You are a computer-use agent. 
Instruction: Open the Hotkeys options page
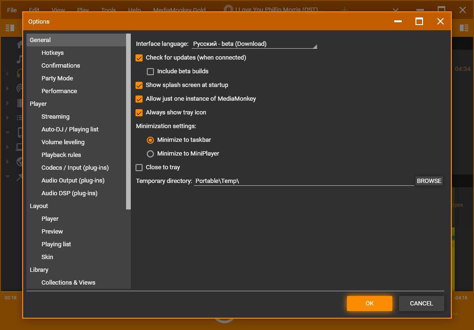point(76,52)
